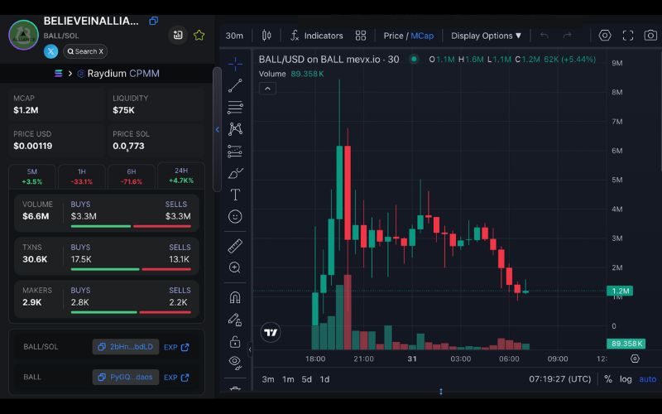Set chart range to 3m

[267, 379]
